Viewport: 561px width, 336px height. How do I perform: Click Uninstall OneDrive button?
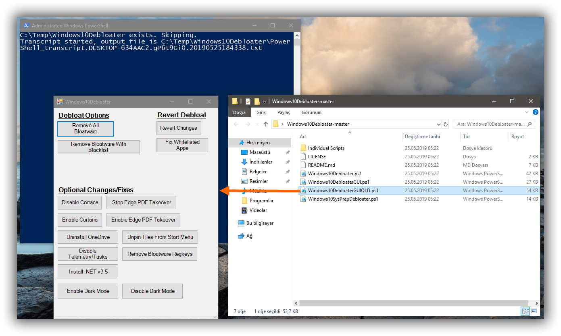pyautogui.click(x=88, y=237)
